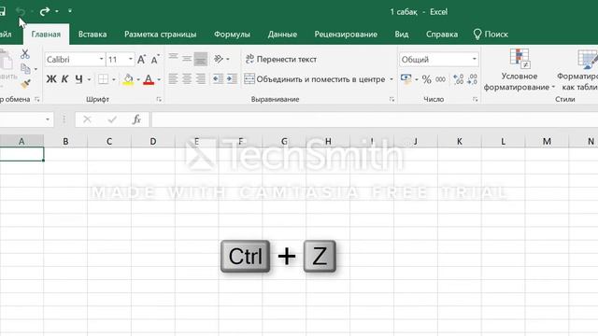Open Число group dialog launcher
598x336 pixels.
pos(476,100)
